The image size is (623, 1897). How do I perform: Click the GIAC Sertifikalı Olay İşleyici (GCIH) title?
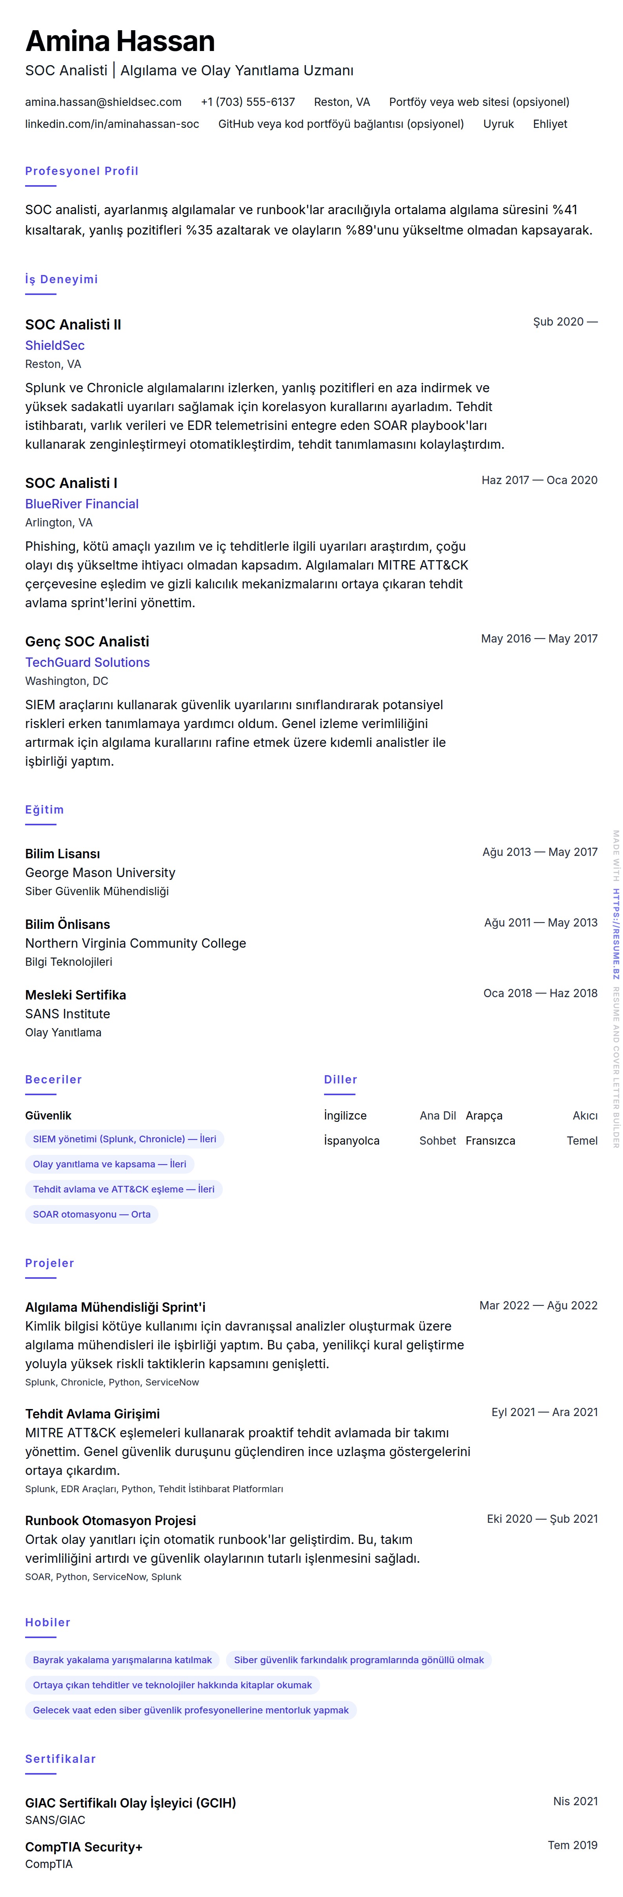(130, 1803)
